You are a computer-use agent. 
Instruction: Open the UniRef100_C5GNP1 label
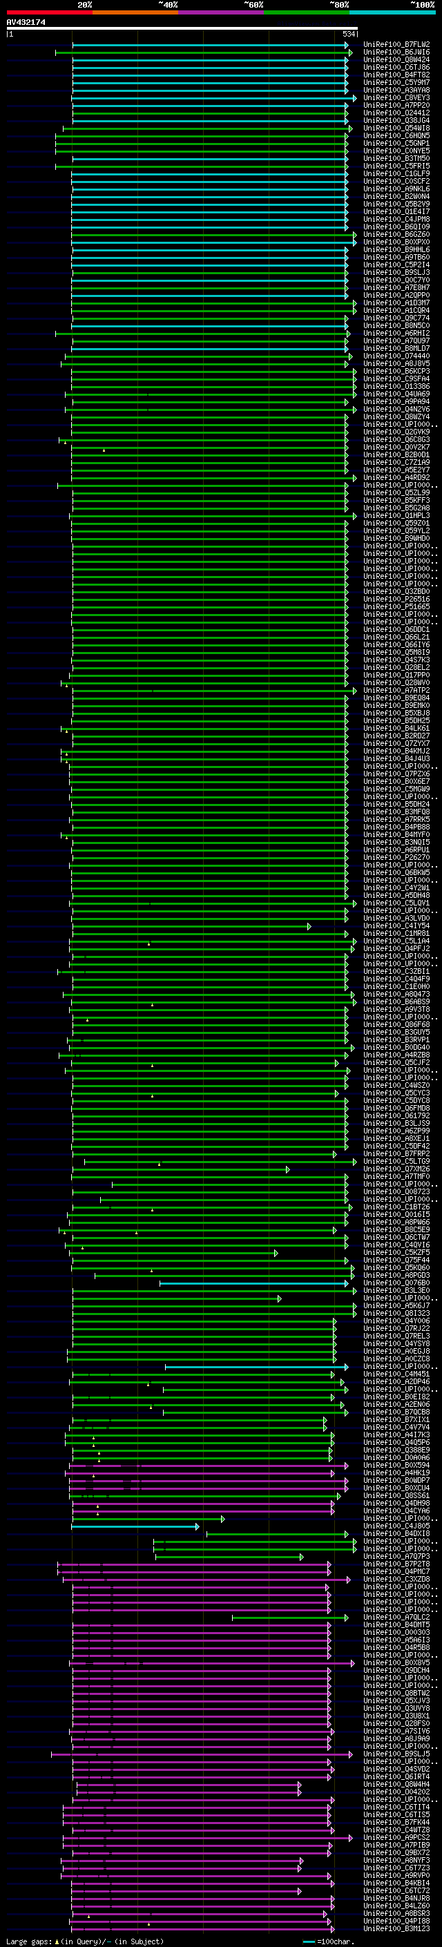pyautogui.click(x=396, y=144)
